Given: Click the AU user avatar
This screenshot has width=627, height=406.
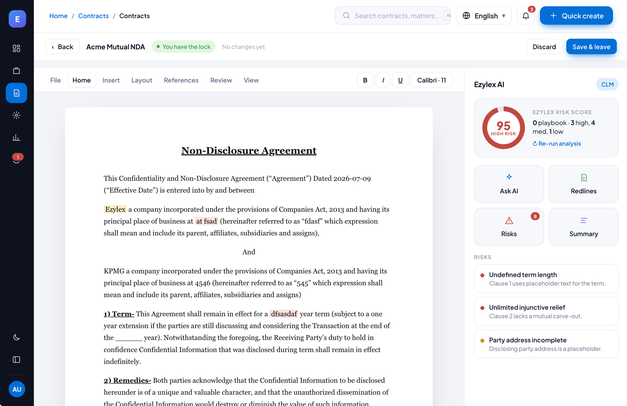Looking at the screenshot, I should [17, 389].
